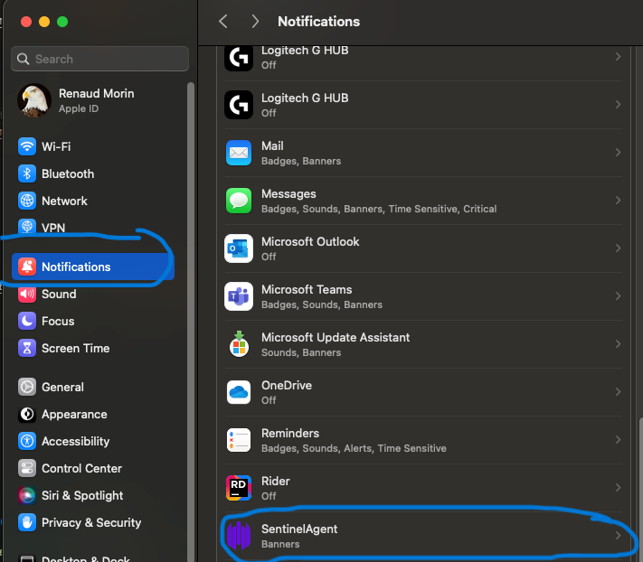Click the Microsoft Teams app icon
Screen dimensions: 643x562
(239, 296)
